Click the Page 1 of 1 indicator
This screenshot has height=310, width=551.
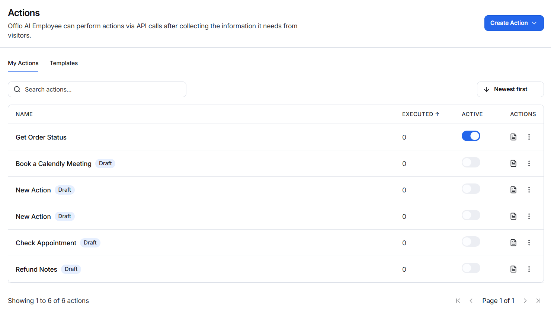(x=498, y=301)
